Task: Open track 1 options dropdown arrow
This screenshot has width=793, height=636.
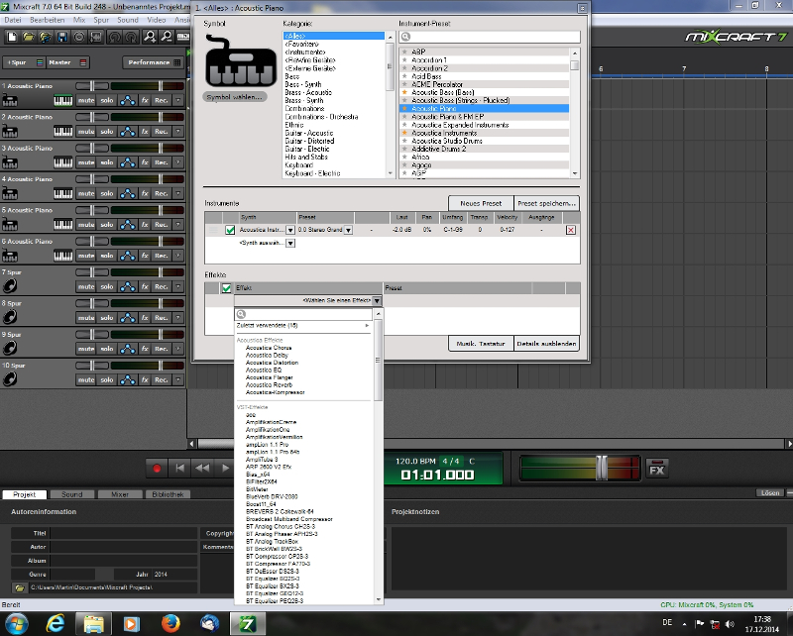Action: click(178, 101)
